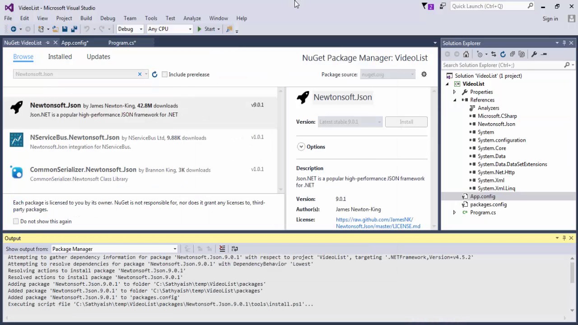Viewport: 578px width, 325px height.
Task: Click the notifications flag icon
Action: point(424,6)
